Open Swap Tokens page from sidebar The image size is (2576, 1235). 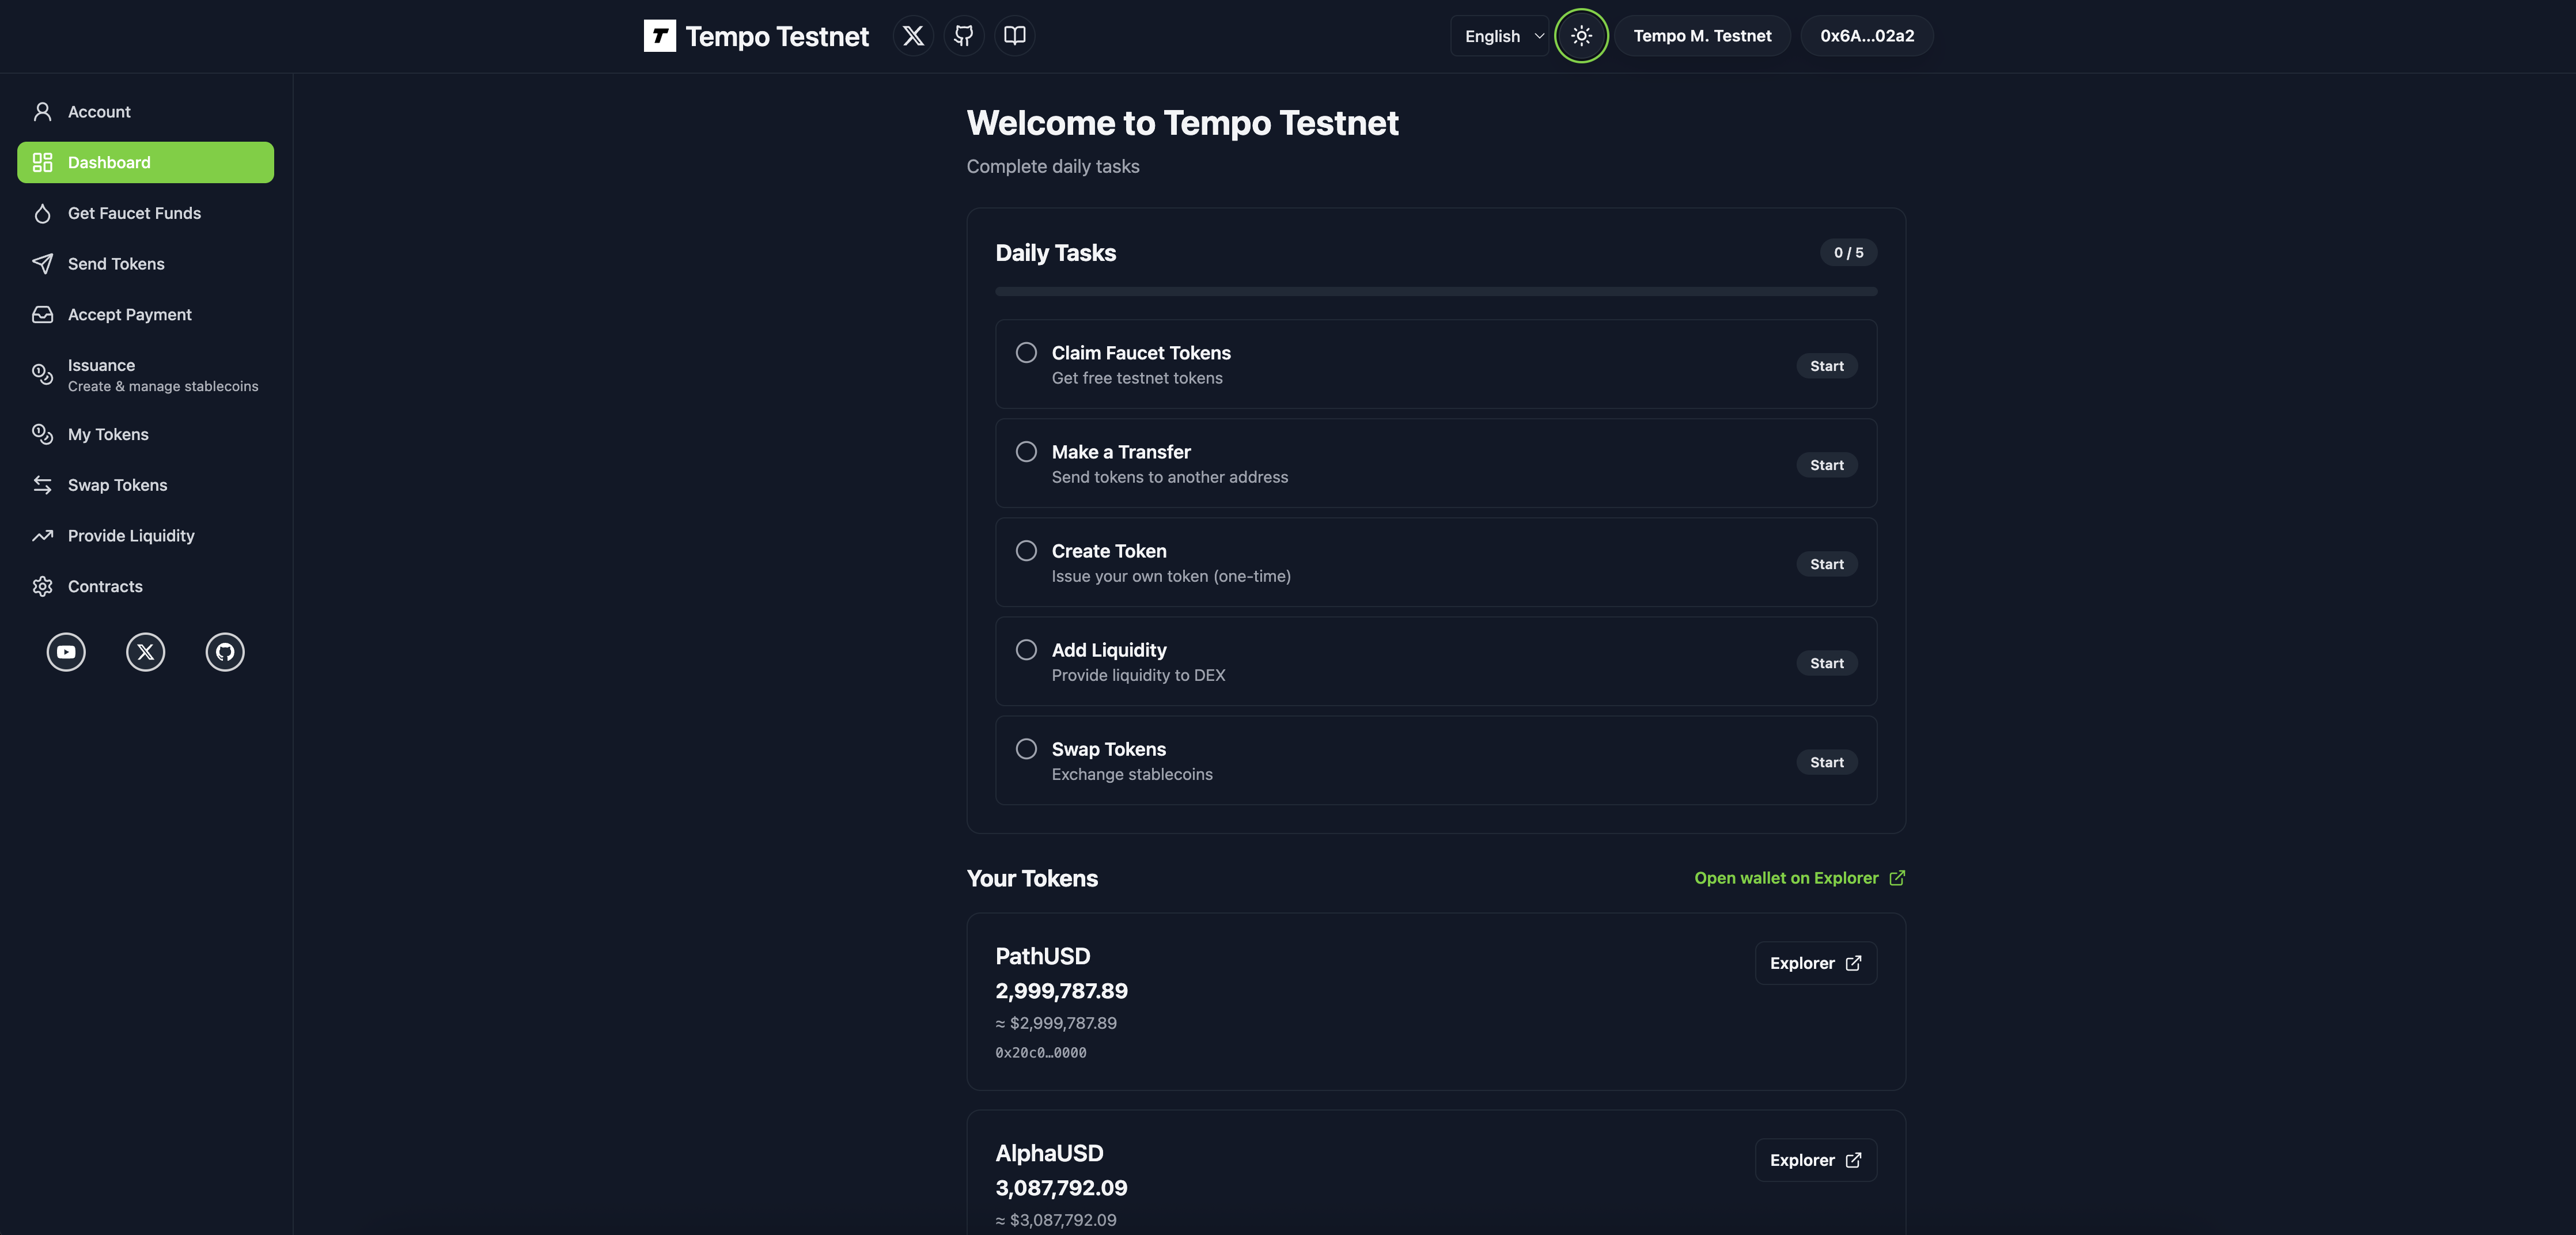click(145, 485)
